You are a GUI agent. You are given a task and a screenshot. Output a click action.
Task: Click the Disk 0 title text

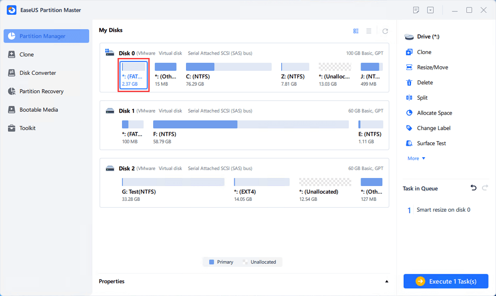point(126,53)
